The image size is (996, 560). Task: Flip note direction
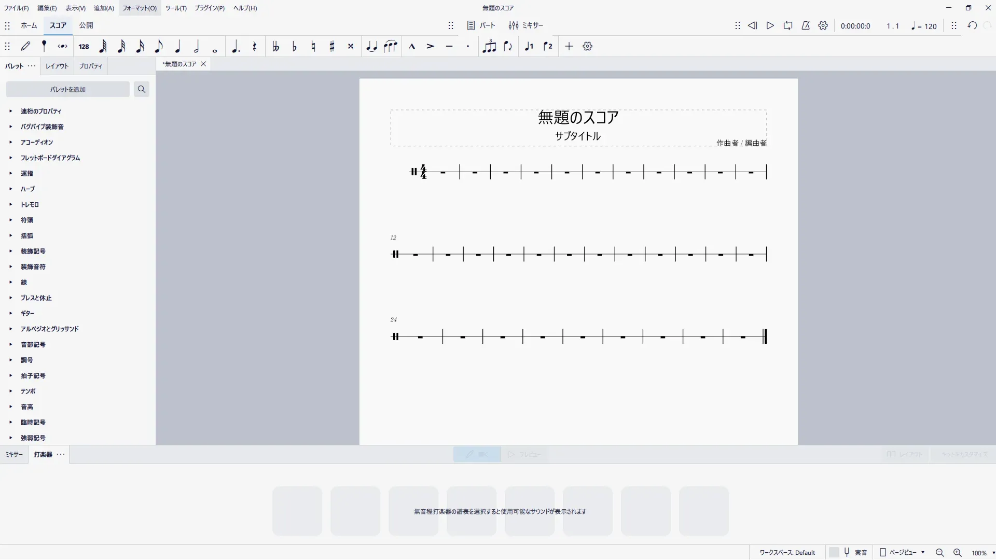(x=508, y=46)
